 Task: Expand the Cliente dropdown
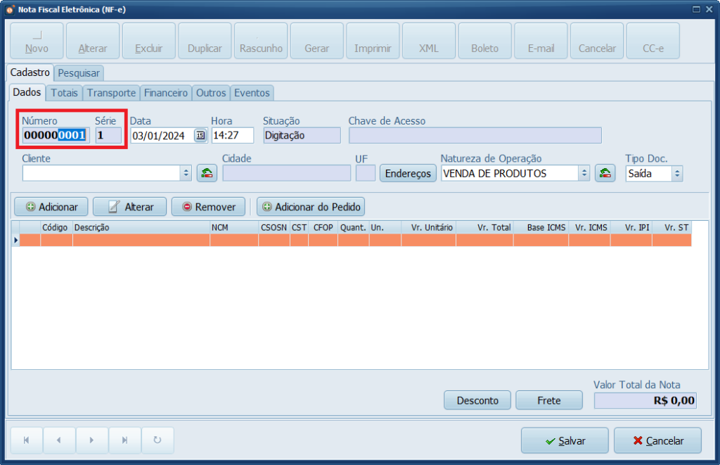coord(186,173)
